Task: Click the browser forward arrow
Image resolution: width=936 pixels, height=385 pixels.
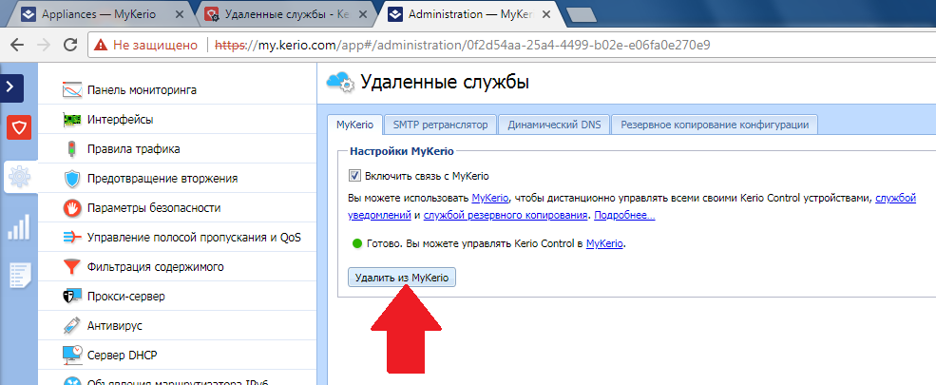Action: (44, 45)
